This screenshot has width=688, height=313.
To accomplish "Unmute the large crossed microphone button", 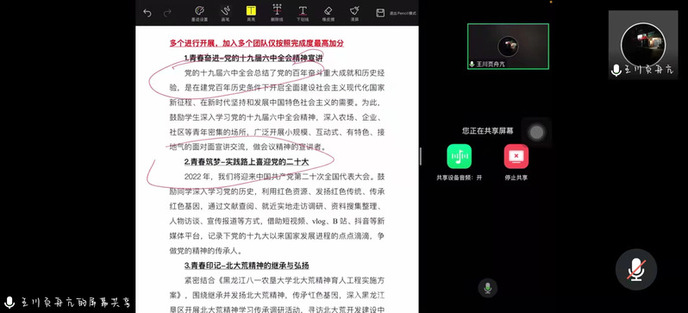I will pyautogui.click(x=635, y=269).
